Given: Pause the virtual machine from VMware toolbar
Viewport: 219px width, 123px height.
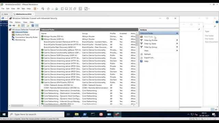Looking at the screenshot, I should pyautogui.click(x=35, y=9).
